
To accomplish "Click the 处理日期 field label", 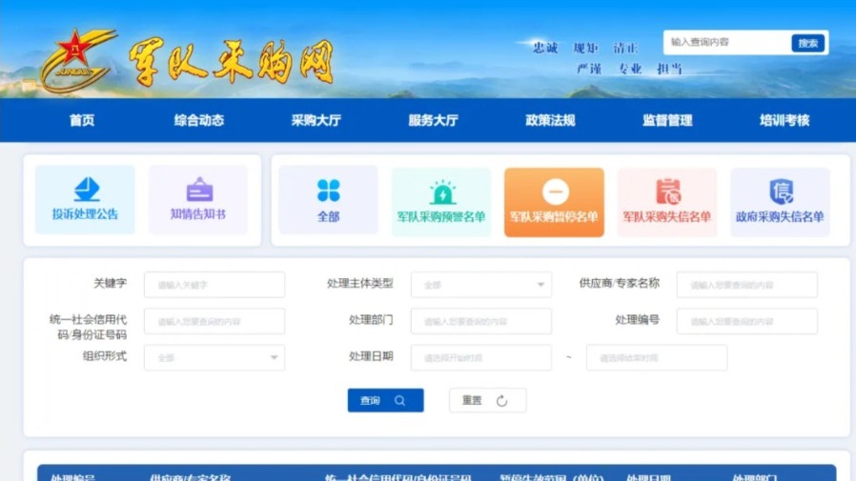I will [x=371, y=356].
